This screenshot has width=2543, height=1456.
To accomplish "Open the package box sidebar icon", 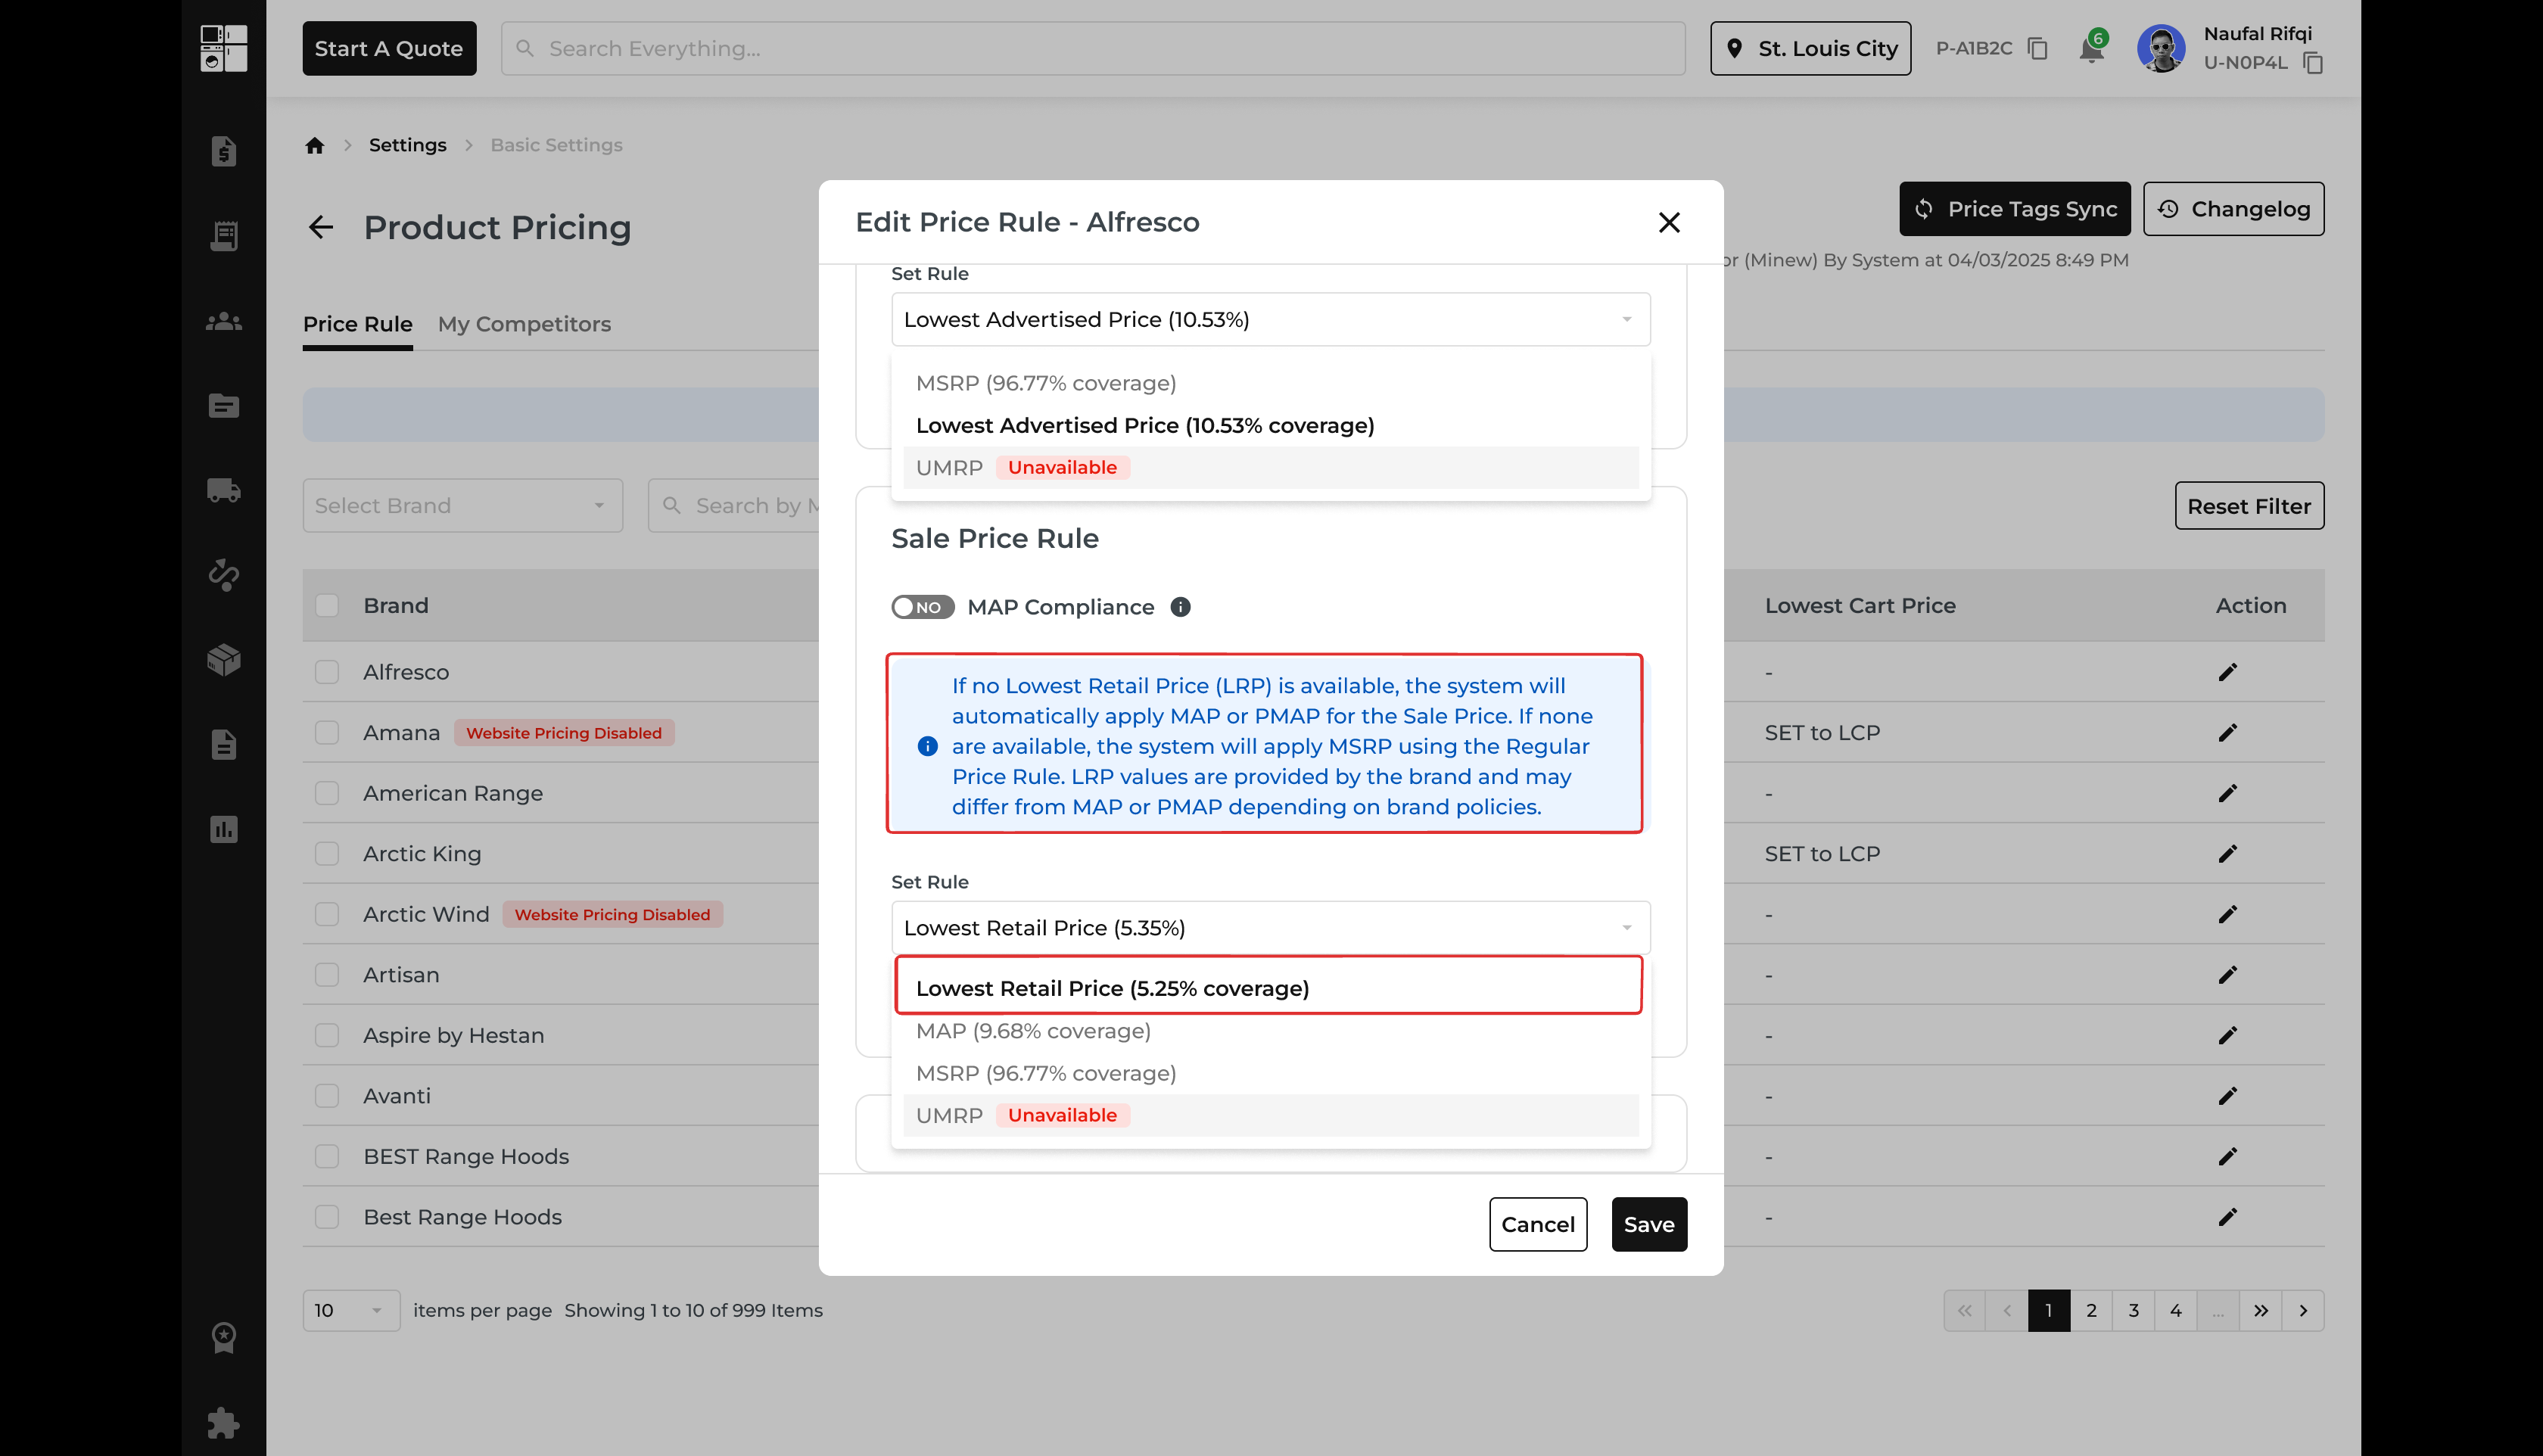I will click(223, 660).
